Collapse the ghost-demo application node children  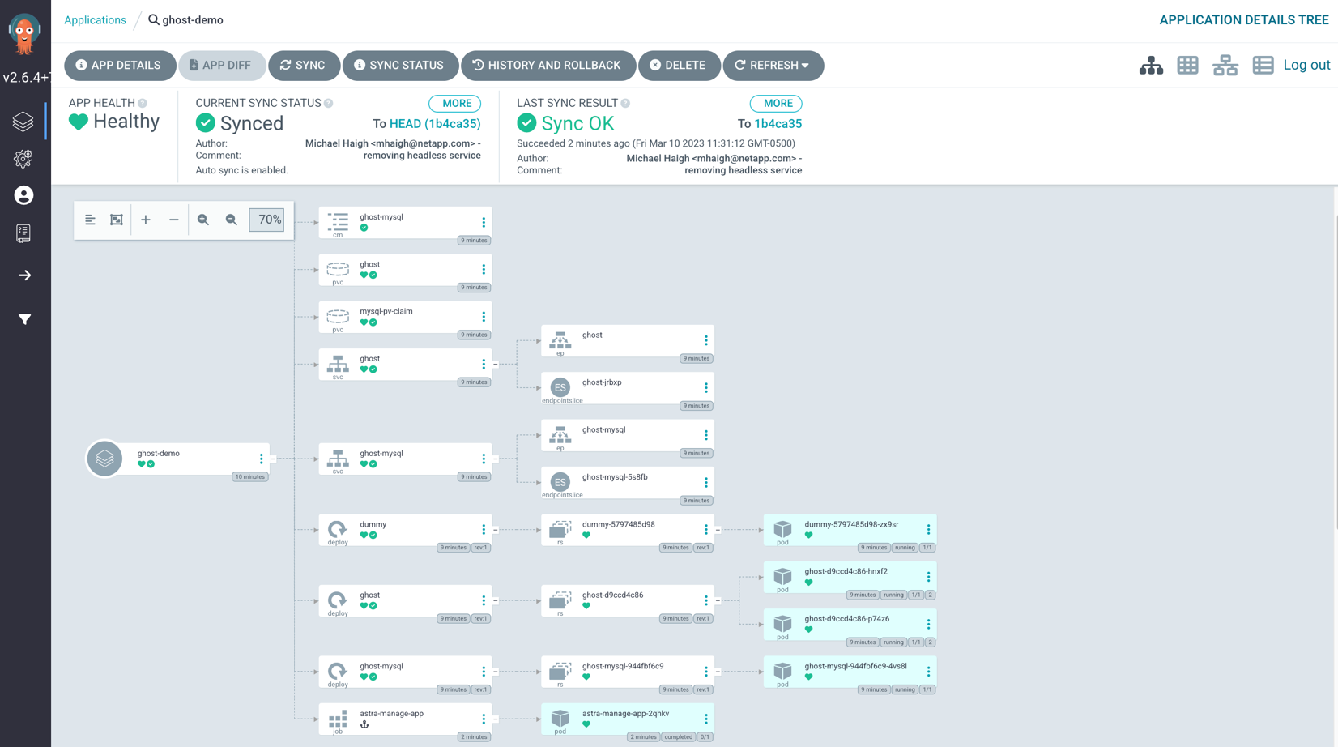(273, 459)
